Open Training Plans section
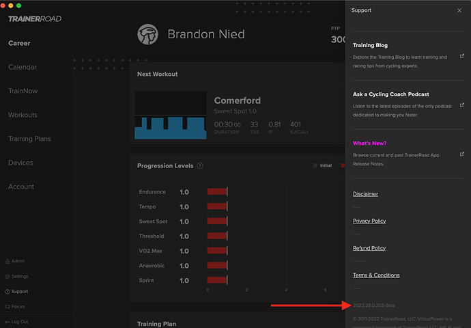Image resolution: width=471 pixels, height=328 pixels. coord(29,139)
